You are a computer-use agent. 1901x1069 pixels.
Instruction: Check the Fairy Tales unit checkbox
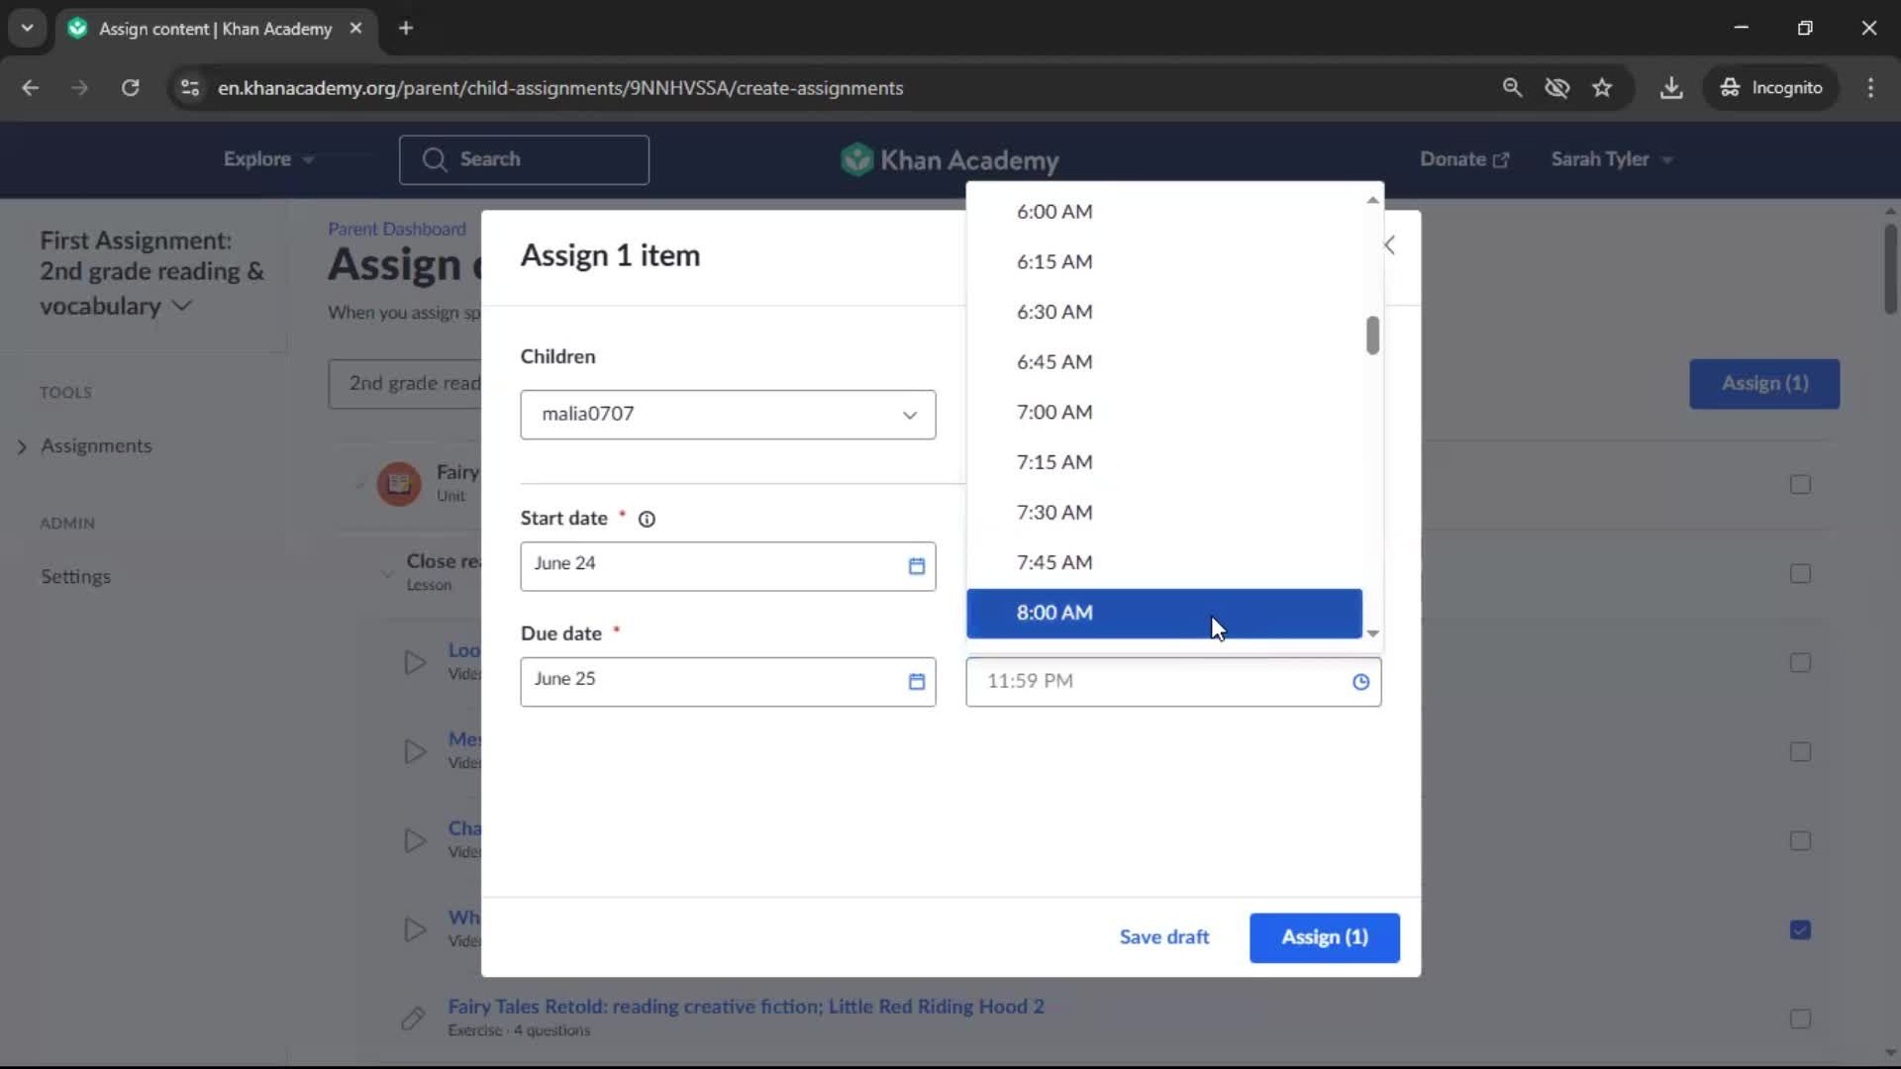[x=1800, y=484]
